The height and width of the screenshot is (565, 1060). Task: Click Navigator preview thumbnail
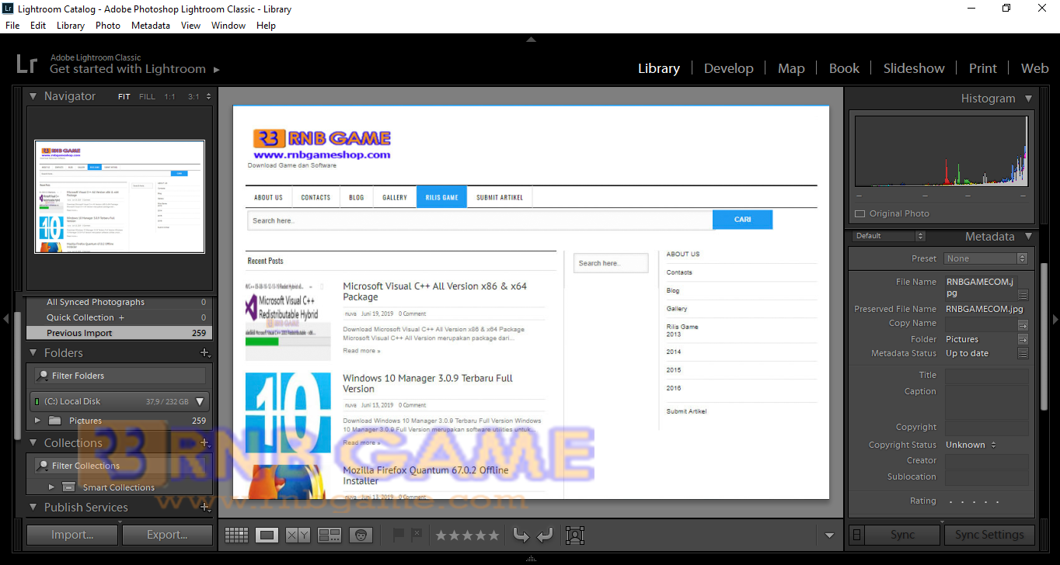(x=120, y=196)
